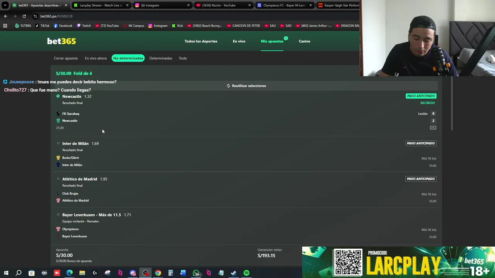
Task: Open Microsoft Edge in the taskbar
Action: (x=70, y=273)
